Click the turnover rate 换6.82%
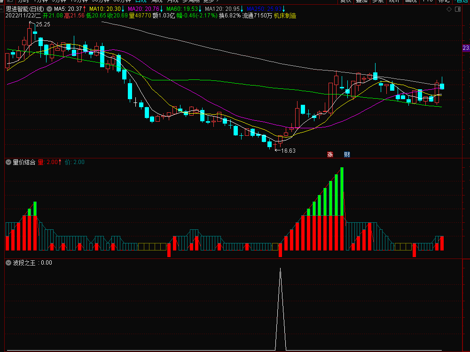470x352 pixels. (230, 16)
